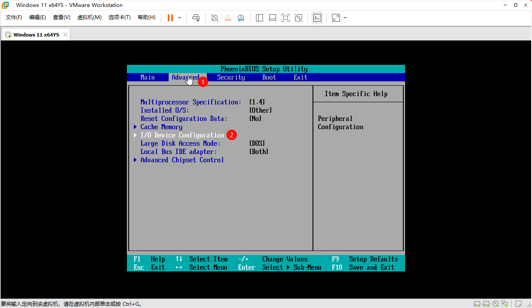
Task: Enter full screen mode
Action: (x=286, y=18)
